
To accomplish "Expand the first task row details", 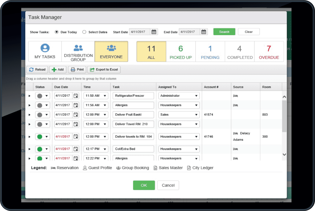I will tap(30, 95).
